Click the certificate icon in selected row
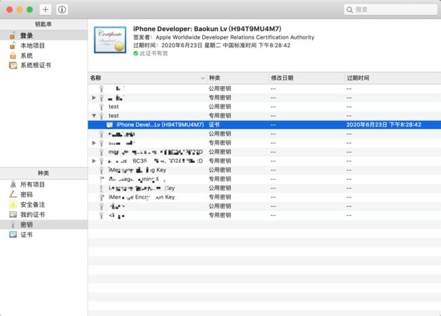 coord(109,125)
